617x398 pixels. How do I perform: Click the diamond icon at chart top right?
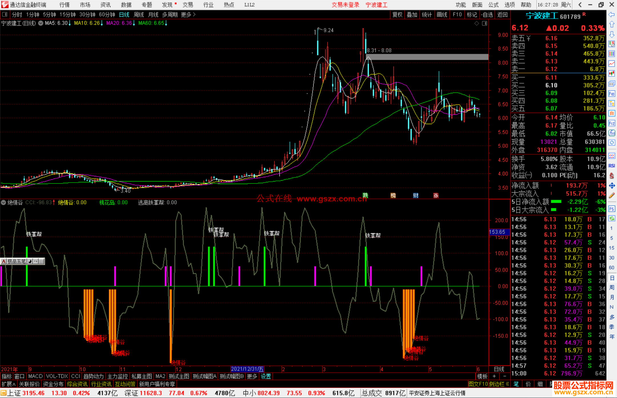tap(476, 23)
